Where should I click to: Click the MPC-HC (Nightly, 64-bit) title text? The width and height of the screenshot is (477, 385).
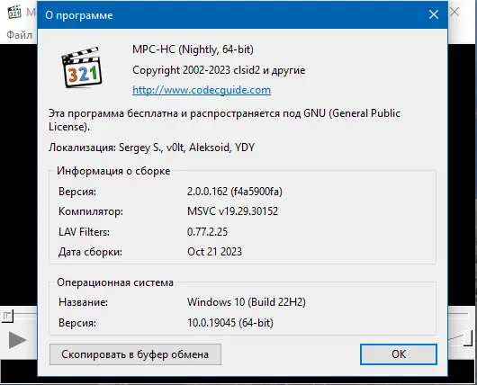[x=193, y=49]
